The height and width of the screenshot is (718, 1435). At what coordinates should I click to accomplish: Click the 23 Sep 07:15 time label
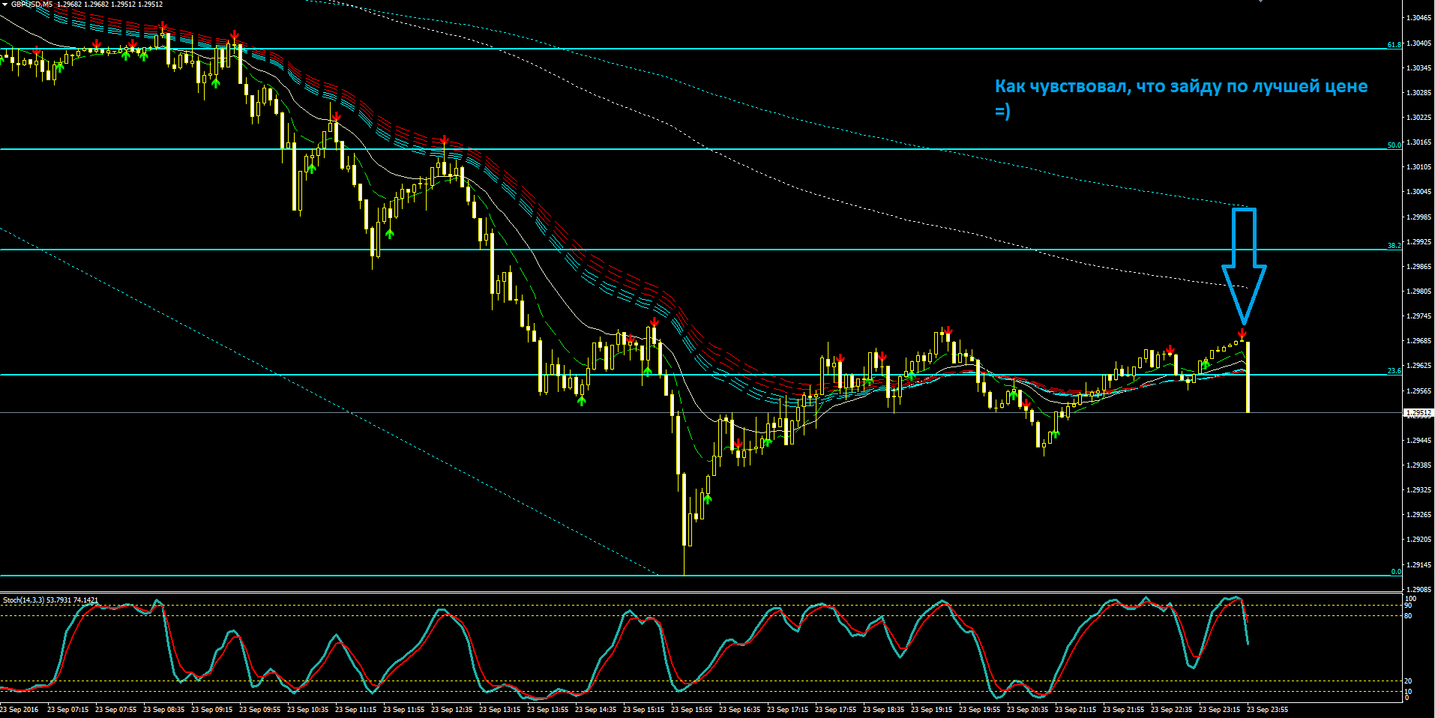click(x=67, y=710)
